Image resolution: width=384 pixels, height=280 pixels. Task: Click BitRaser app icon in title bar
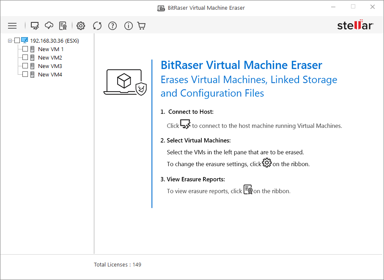161,8
